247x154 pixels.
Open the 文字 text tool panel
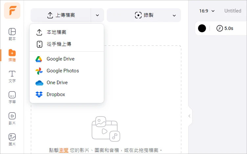click(x=12, y=77)
